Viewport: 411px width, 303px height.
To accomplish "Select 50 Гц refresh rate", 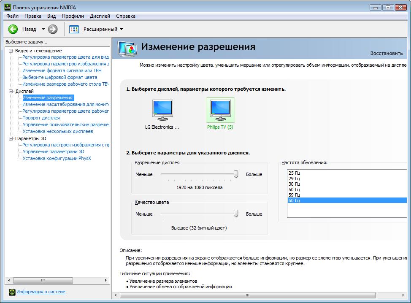I will tap(347, 189).
